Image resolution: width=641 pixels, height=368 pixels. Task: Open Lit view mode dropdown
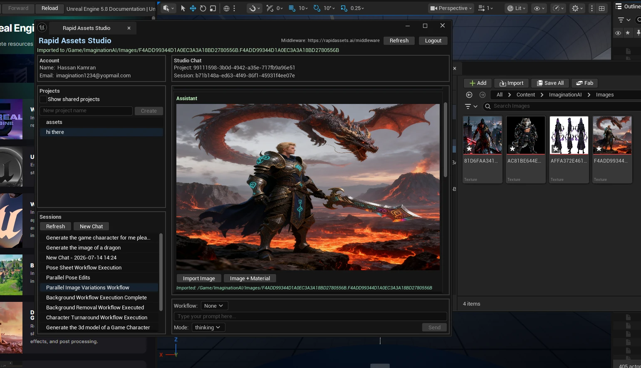[516, 8]
